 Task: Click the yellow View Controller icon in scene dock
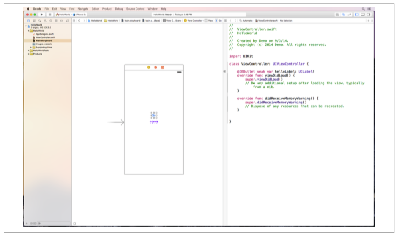(x=149, y=67)
